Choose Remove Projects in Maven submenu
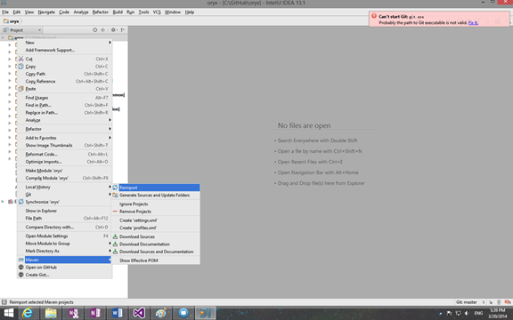 (156, 212)
